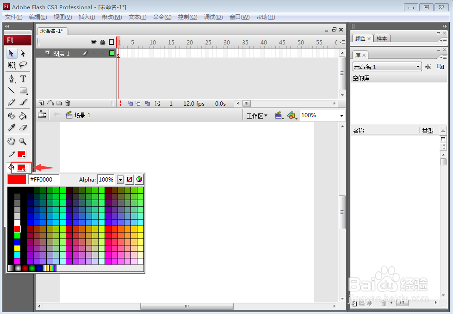Delete layer with trash icon
Viewport: 453px width, 314px height.
pyautogui.click(x=68, y=103)
